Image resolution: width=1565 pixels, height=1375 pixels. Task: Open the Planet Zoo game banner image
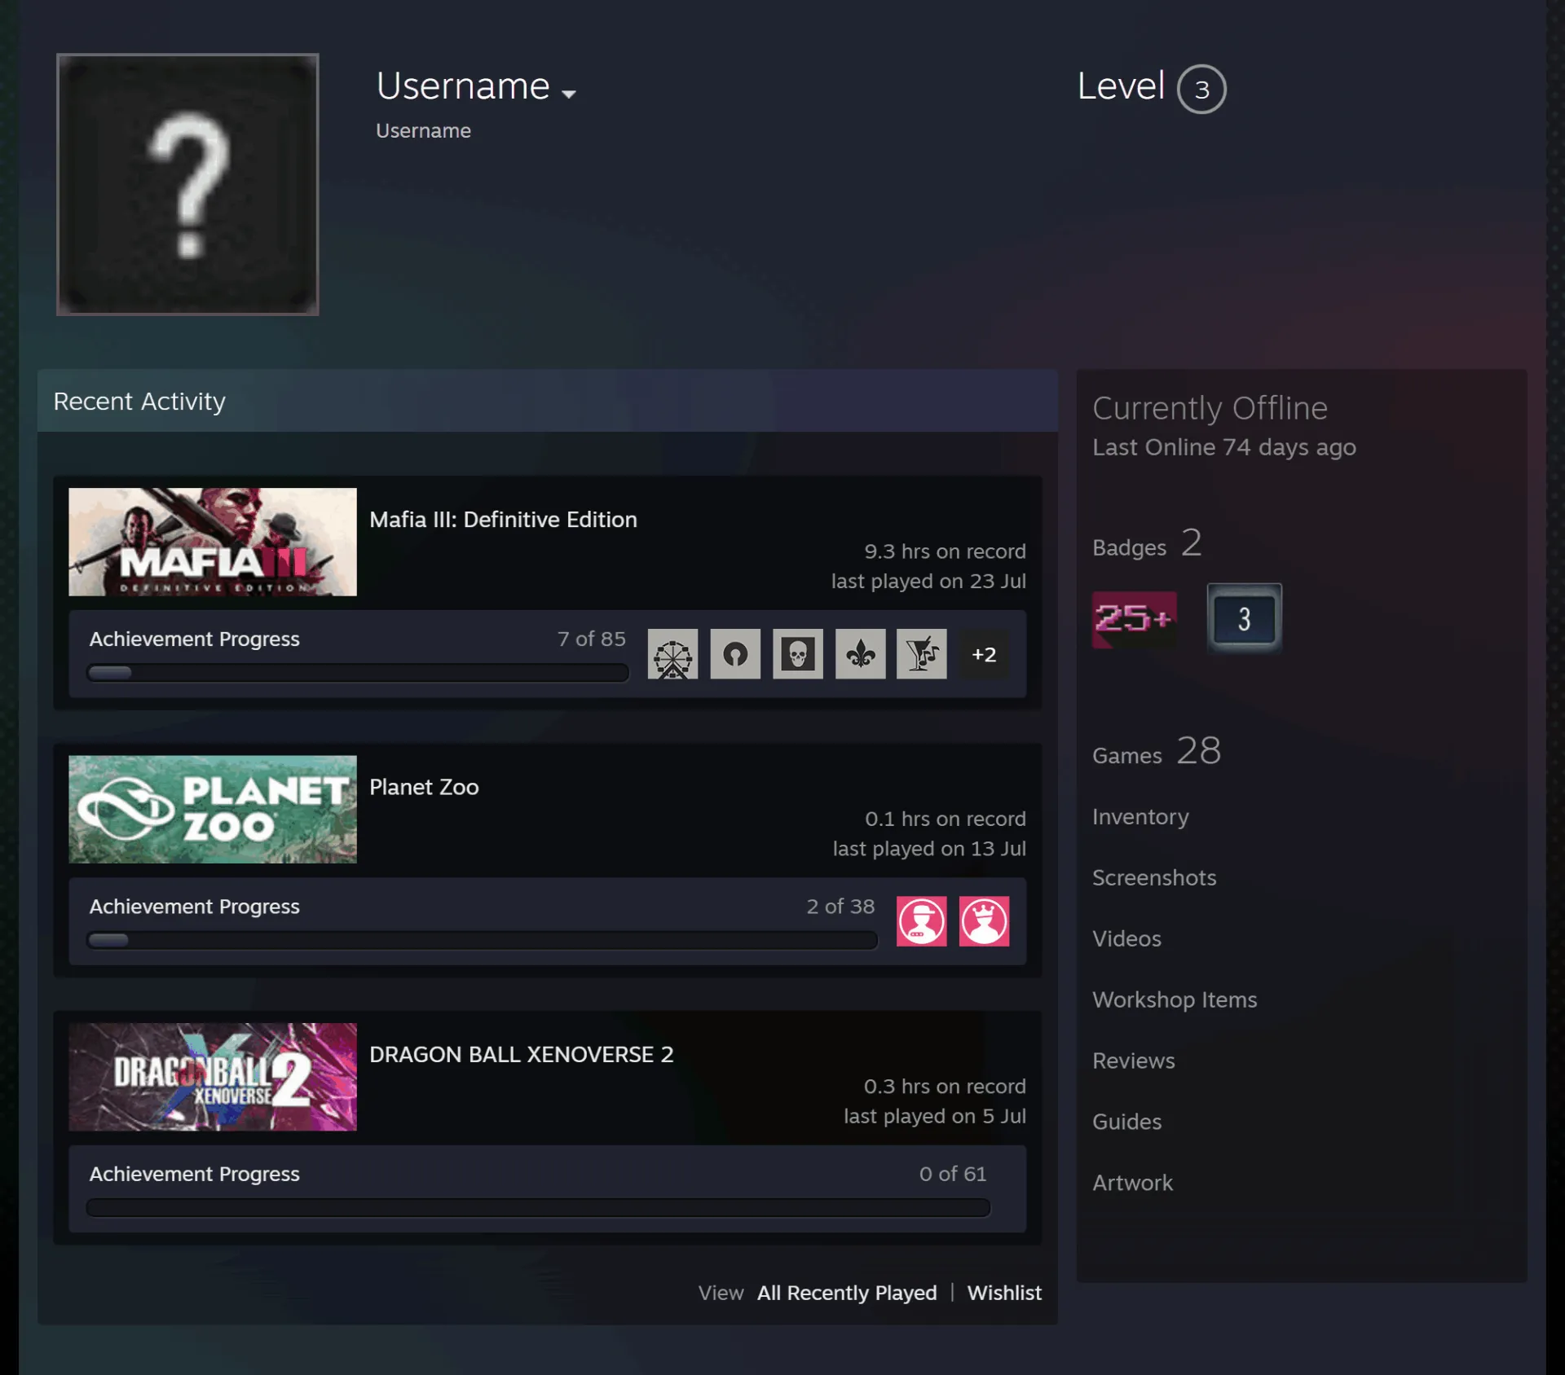tap(213, 809)
